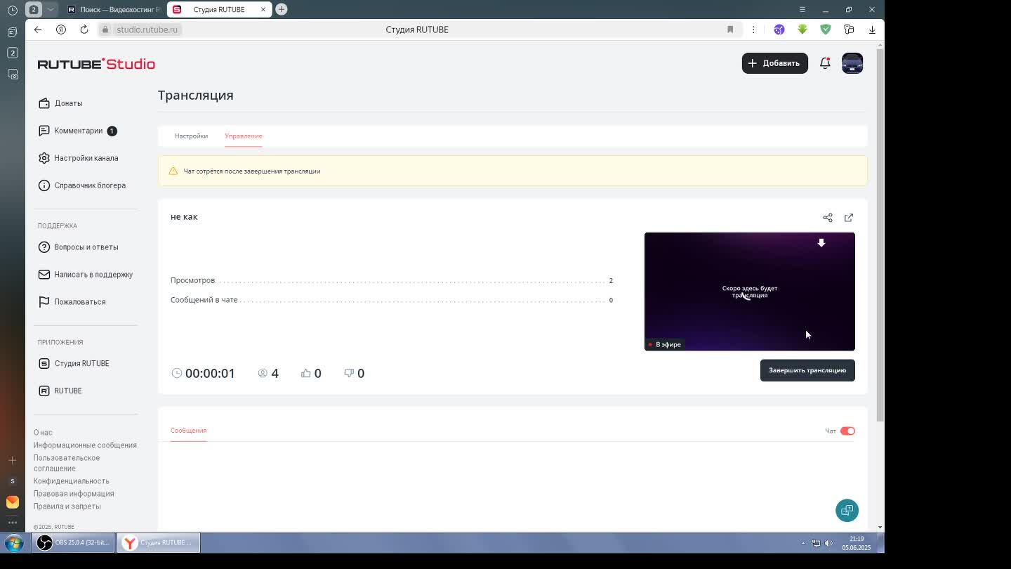Screen dimensions: 1011x569
Task: Click the thumbs-up likes counter
Action: [311, 374]
